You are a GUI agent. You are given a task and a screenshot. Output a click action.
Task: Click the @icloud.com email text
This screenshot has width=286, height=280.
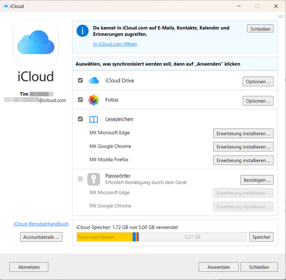point(52,100)
